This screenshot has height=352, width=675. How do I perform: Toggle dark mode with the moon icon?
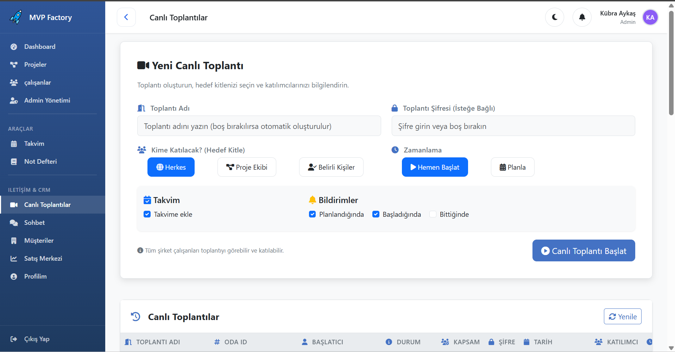pos(554,17)
